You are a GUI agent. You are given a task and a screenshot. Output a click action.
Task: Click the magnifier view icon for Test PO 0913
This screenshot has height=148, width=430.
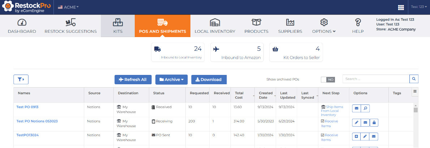pos(365,109)
